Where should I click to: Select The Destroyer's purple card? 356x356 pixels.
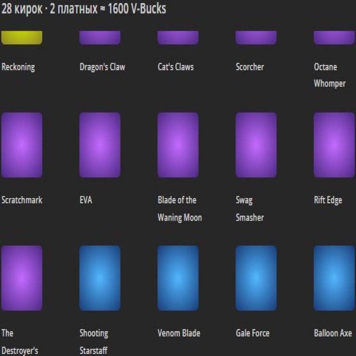22,278
